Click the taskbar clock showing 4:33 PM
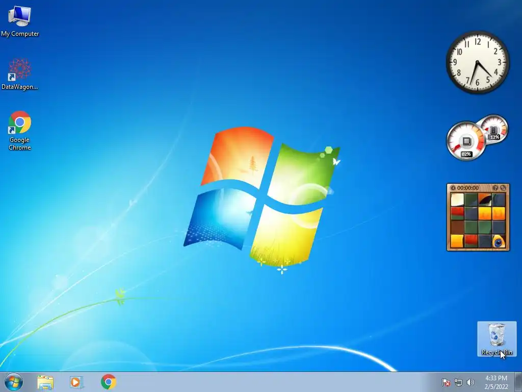Viewport: 522px width, 392px height. pos(496,382)
